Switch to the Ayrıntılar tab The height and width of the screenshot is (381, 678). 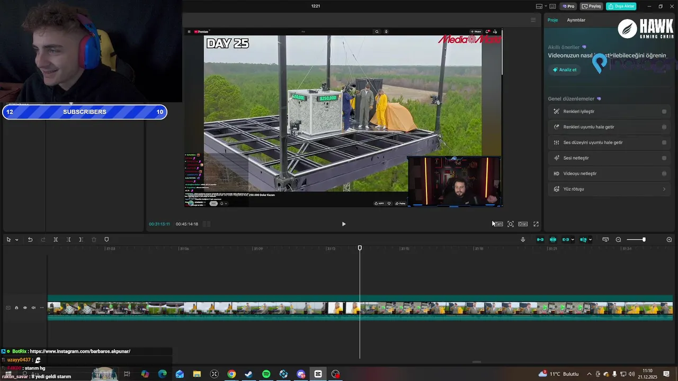point(576,20)
